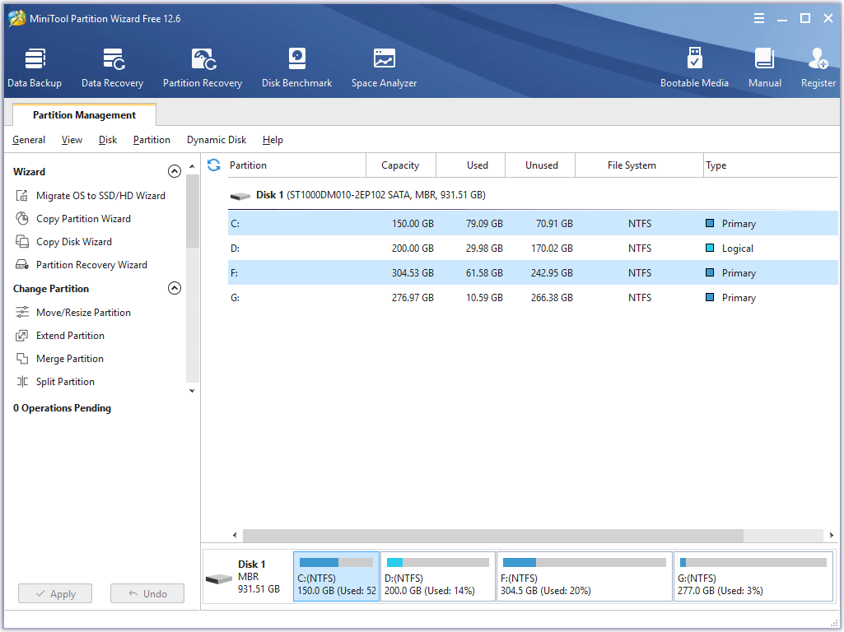The height and width of the screenshot is (632, 844).
Task: Click the Undo button
Action: (x=147, y=593)
